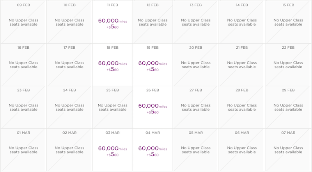
Task: Choose the 03 Mar 60,000 miles fare
Action: [112, 150]
